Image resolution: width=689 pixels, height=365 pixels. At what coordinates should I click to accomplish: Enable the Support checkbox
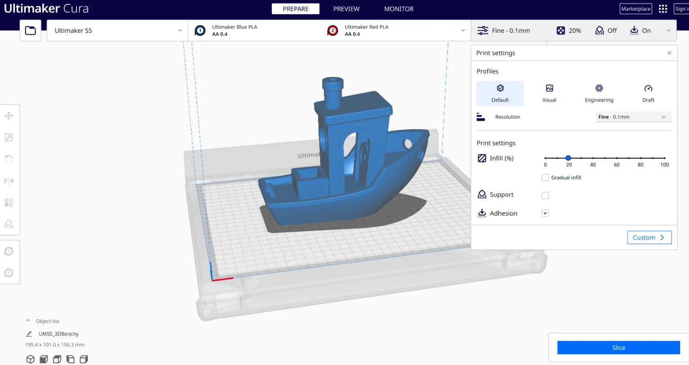click(x=545, y=195)
